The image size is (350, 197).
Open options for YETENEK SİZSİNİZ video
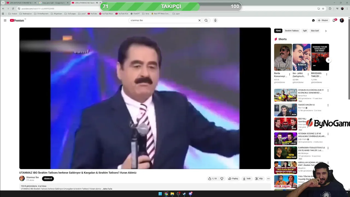point(328,134)
